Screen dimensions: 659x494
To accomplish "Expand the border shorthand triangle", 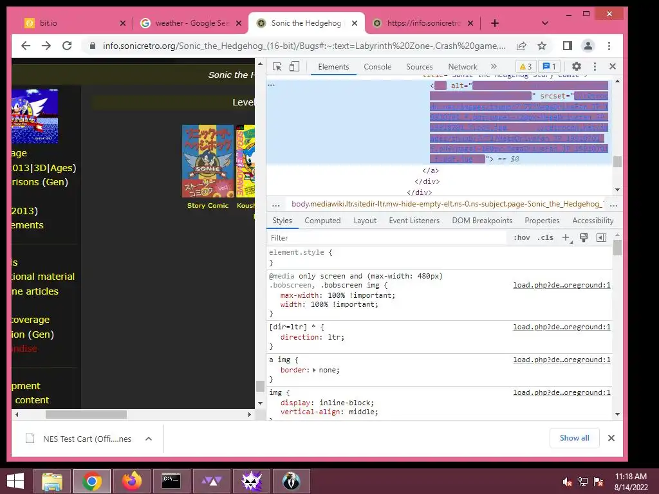I will tap(314, 370).
